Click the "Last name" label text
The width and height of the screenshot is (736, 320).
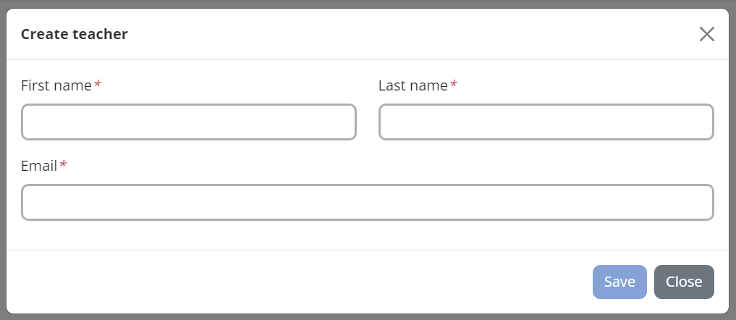(x=413, y=85)
